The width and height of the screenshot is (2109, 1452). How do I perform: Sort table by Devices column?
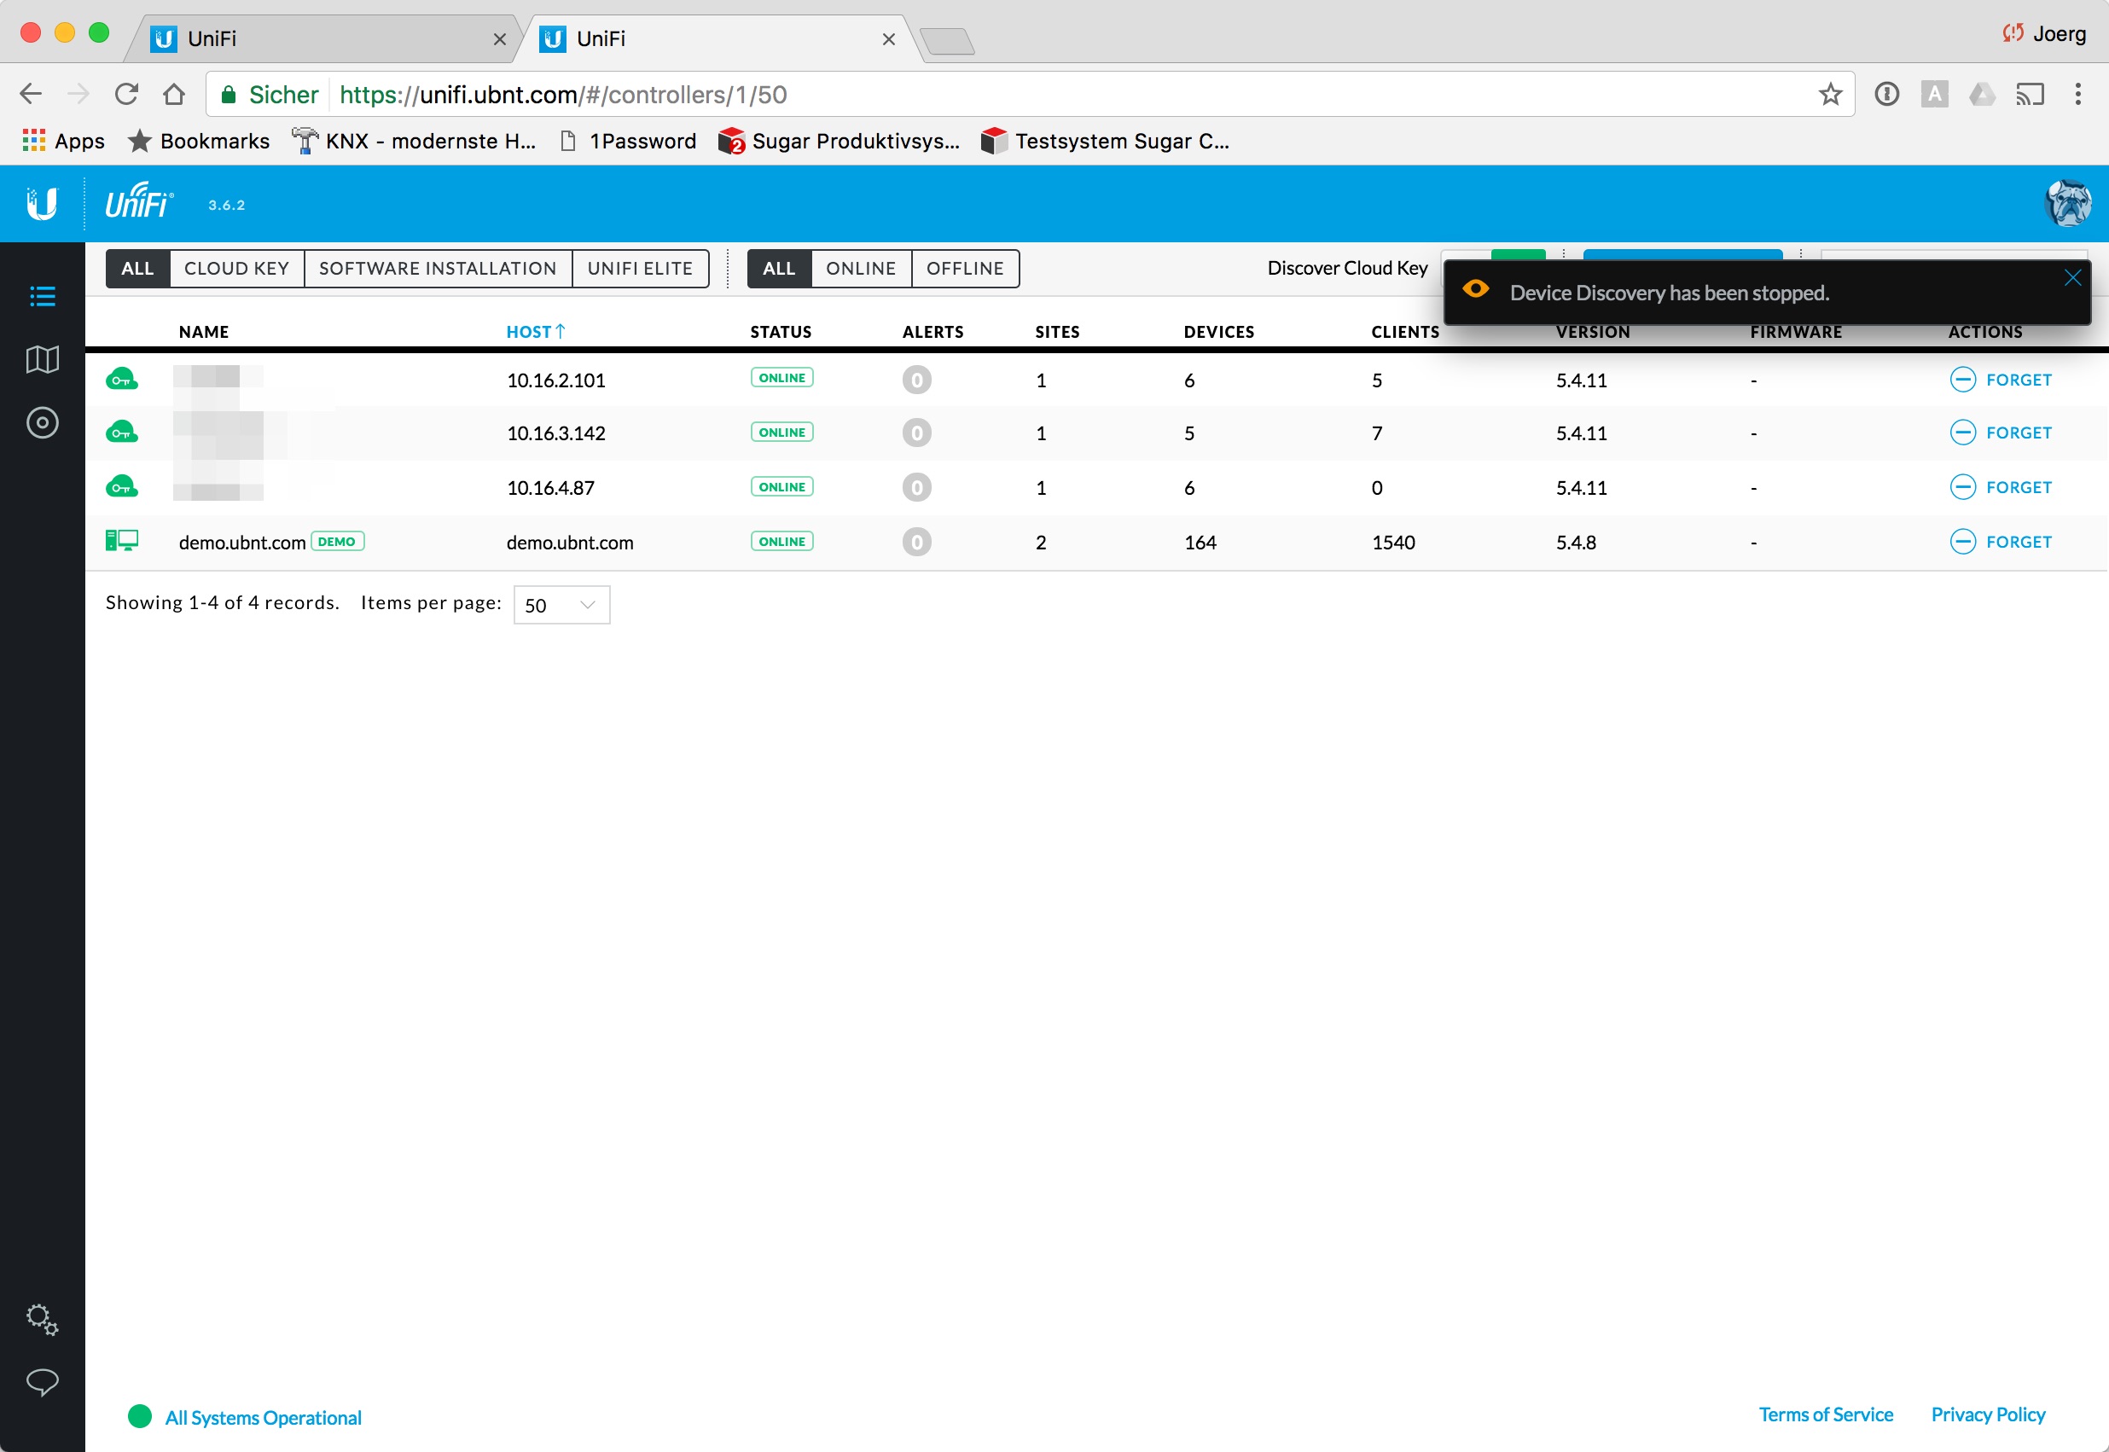click(1218, 332)
